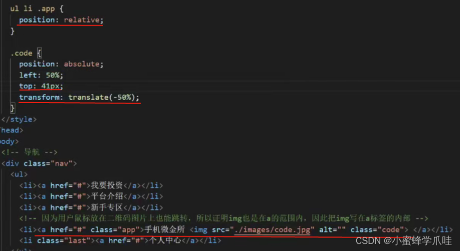This screenshot has height=251, width=460.
Task: Click the list item '新手专区' line
Action: [x=91, y=207]
